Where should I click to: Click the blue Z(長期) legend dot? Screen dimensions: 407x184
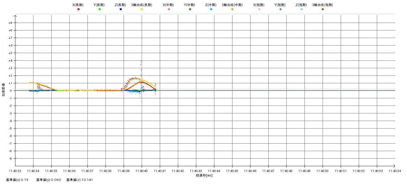tap(121, 9)
